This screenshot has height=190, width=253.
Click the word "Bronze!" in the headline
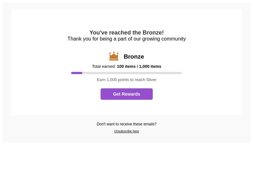pyautogui.click(x=153, y=33)
